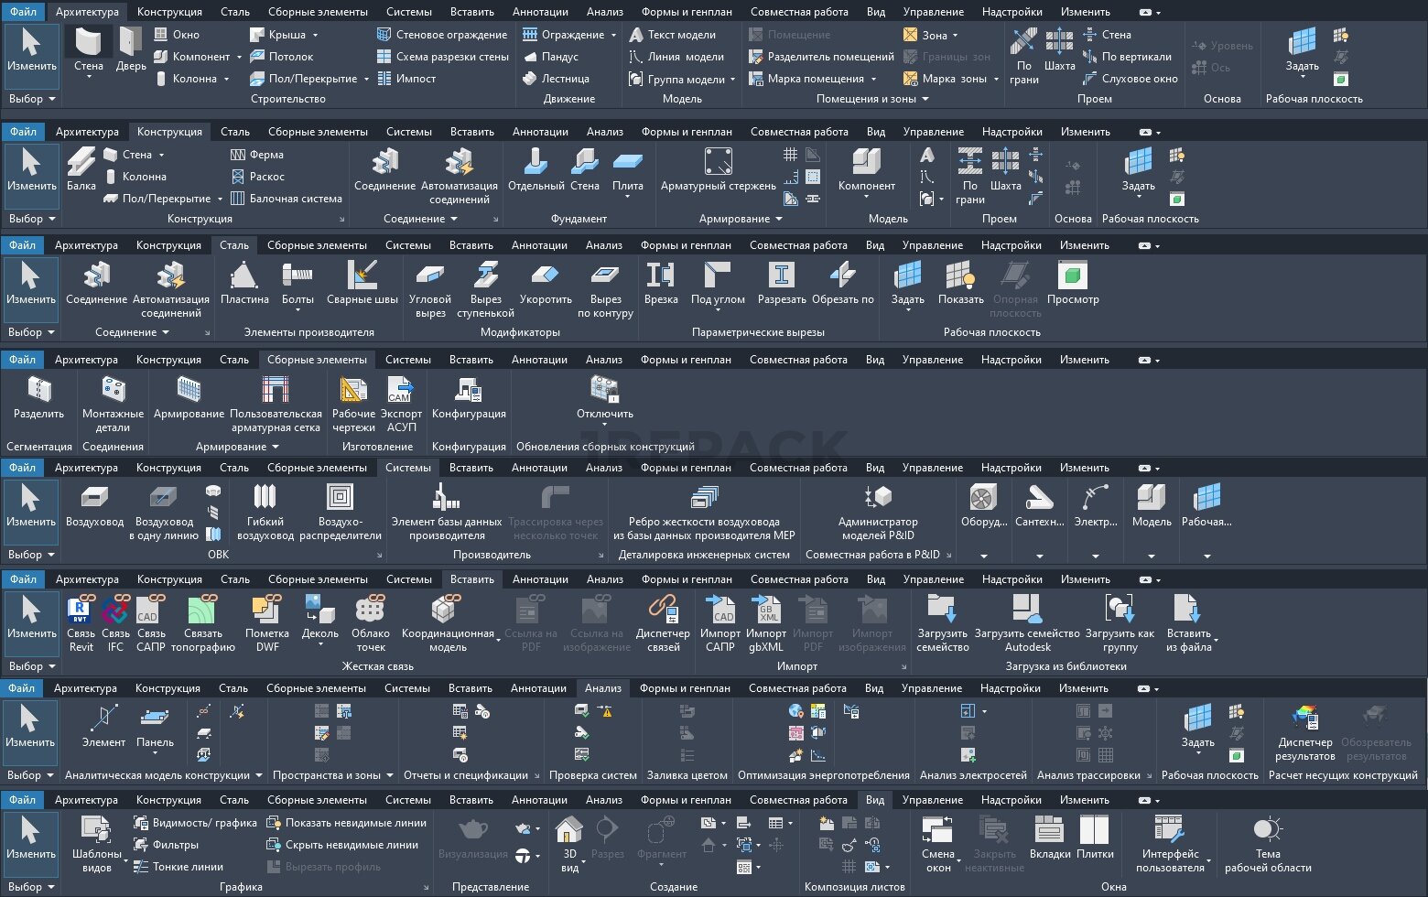Expand Аналитическая модель конструкции panel
This screenshot has height=897, width=1428.
[x=164, y=775]
